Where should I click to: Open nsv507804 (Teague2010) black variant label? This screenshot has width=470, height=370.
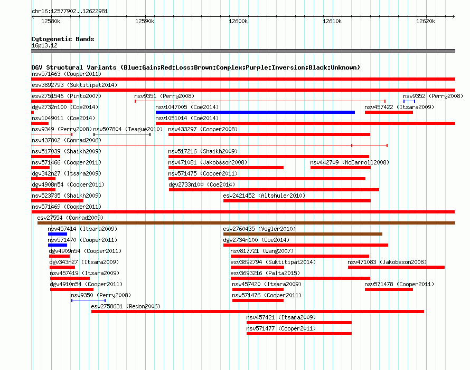pos(128,129)
